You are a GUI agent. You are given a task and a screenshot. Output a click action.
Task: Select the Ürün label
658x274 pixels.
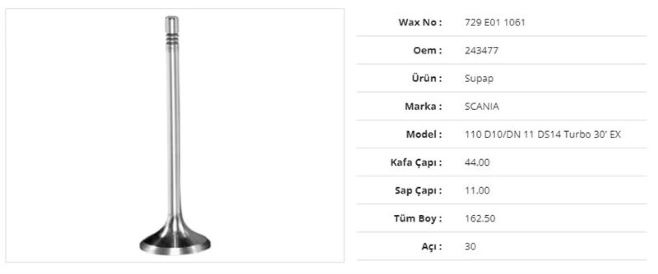pos(427,78)
